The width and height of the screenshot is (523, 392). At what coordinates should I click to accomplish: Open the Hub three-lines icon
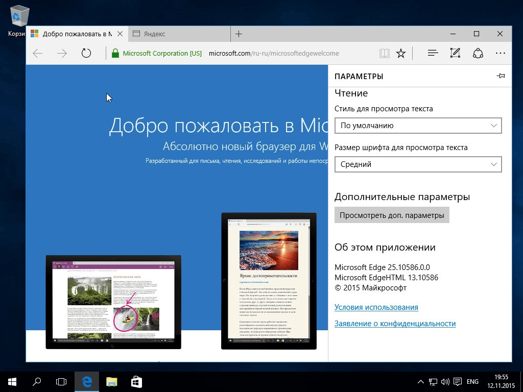pyautogui.click(x=433, y=53)
